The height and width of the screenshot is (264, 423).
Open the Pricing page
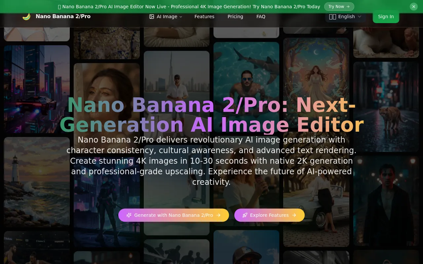coord(235,16)
